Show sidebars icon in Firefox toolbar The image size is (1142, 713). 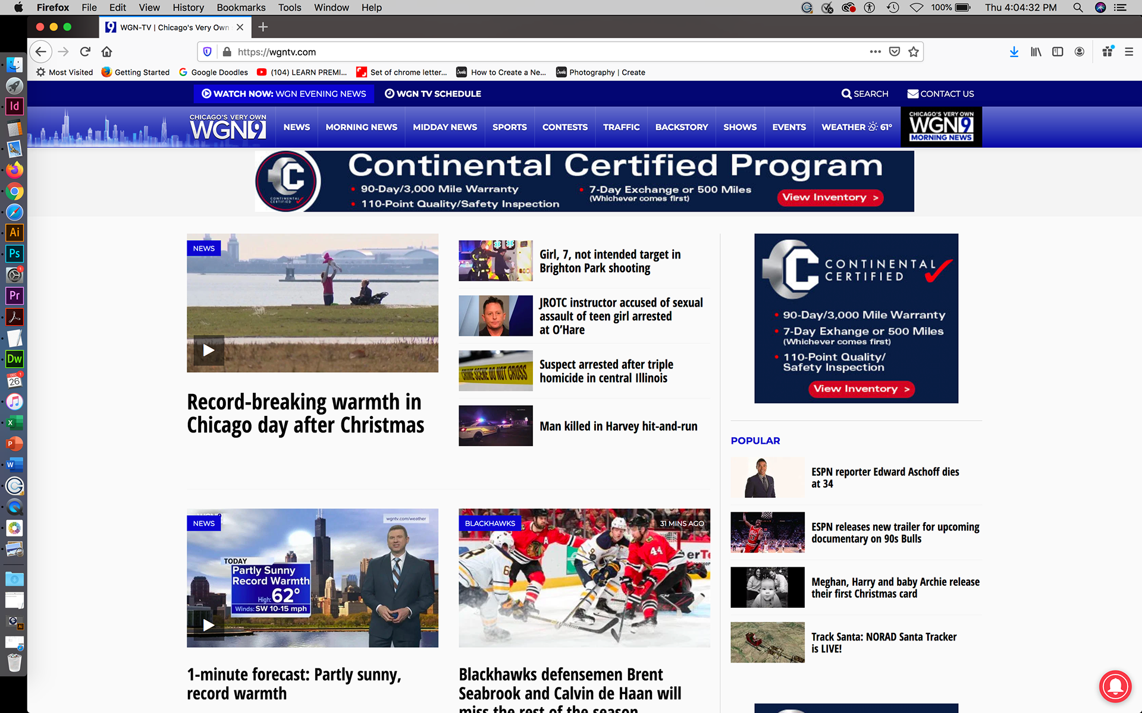coord(1058,52)
